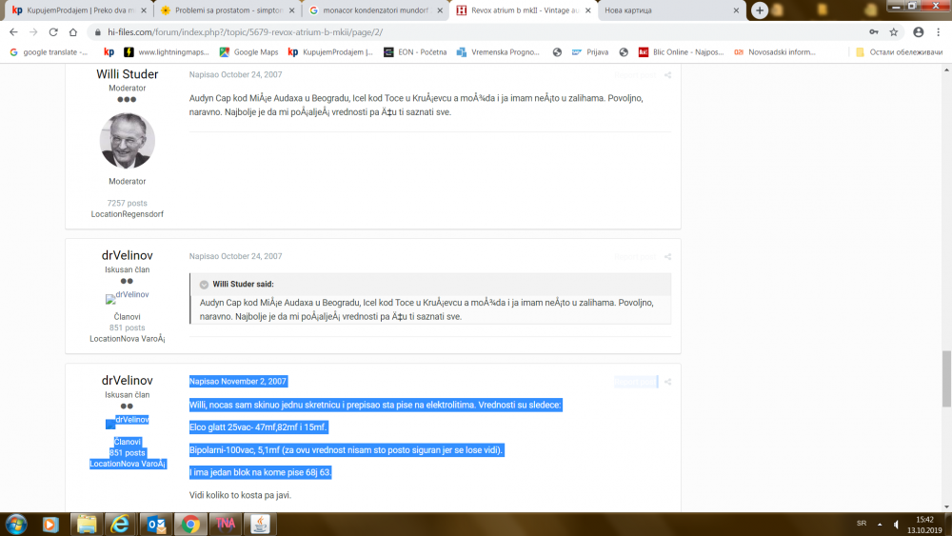952x536 pixels.
Task: Click the SR language indicator
Action: [x=862, y=524]
